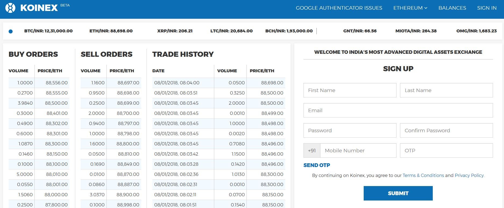The width and height of the screenshot is (504, 208).
Task: Select MIOTA/INR ticker price
Action: pyautogui.click(x=416, y=31)
